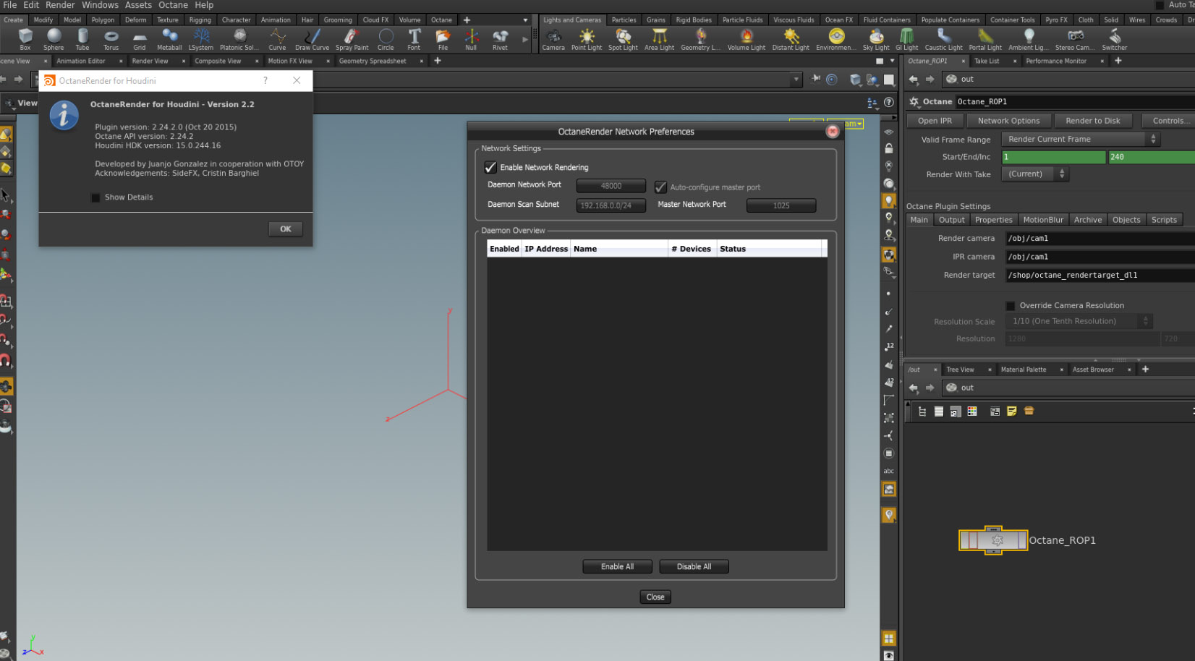This screenshot has width=1195, height=661.
Task: Select the Tube shelf tool
Action: coord(82,39)
